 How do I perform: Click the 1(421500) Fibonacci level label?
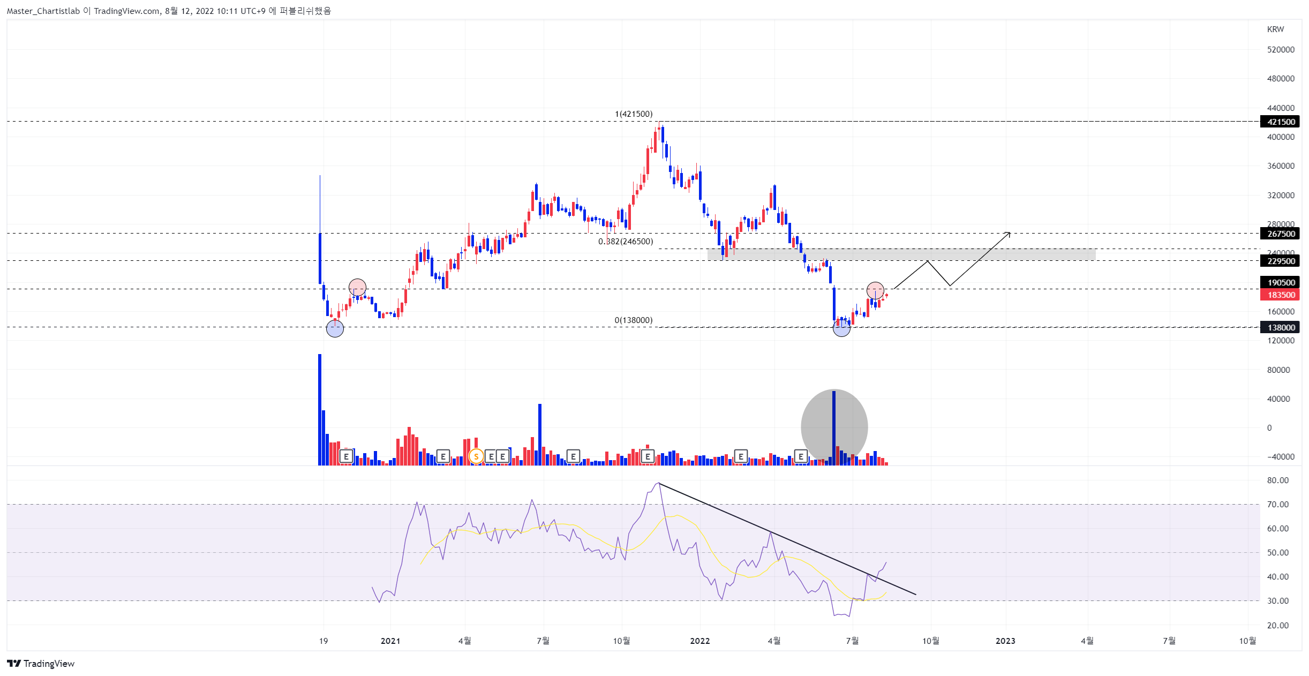pos(634,114)
